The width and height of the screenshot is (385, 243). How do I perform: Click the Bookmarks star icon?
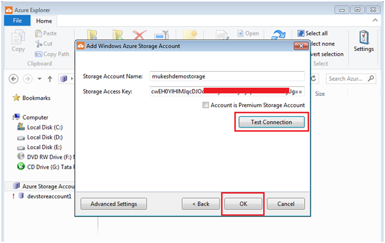click(x=16, y=98)
